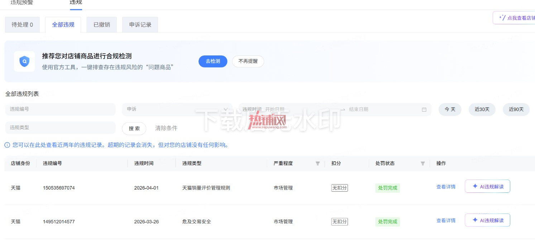Open the 申诉记录 tab
The width and height of the screenshot is (535, 240).
coord(140,25)
